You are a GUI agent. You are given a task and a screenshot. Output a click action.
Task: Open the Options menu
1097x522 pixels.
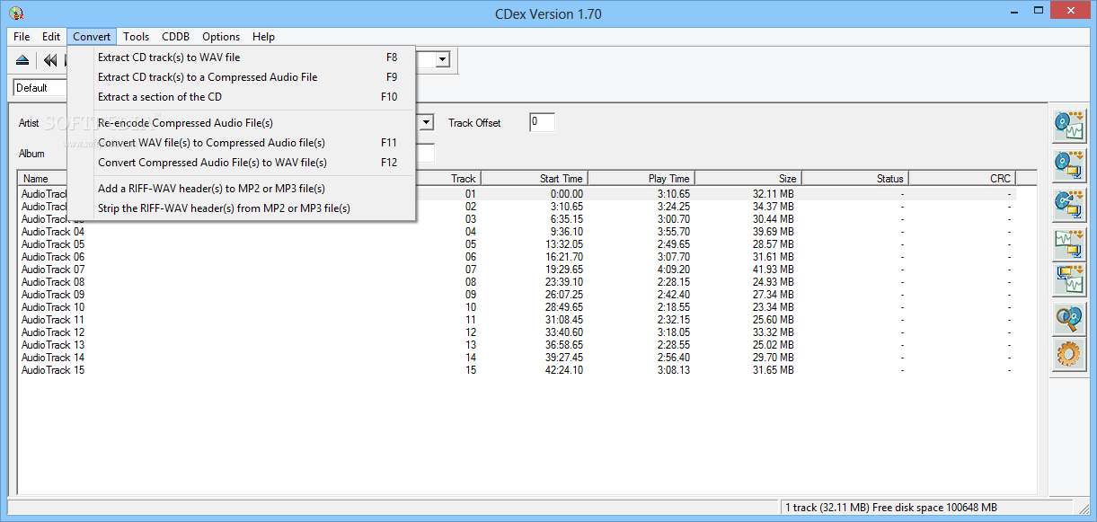(221, 37)
